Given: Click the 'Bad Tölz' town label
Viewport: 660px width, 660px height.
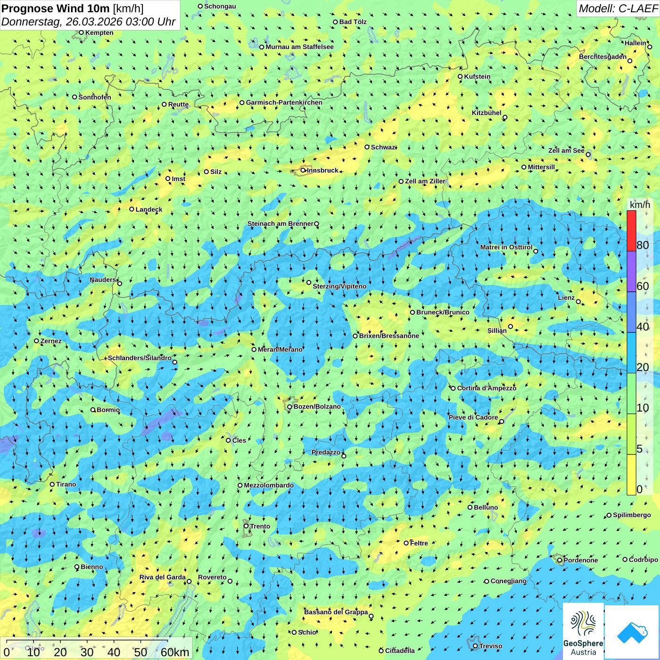Looking at the screenshot, I should point(353,22).
